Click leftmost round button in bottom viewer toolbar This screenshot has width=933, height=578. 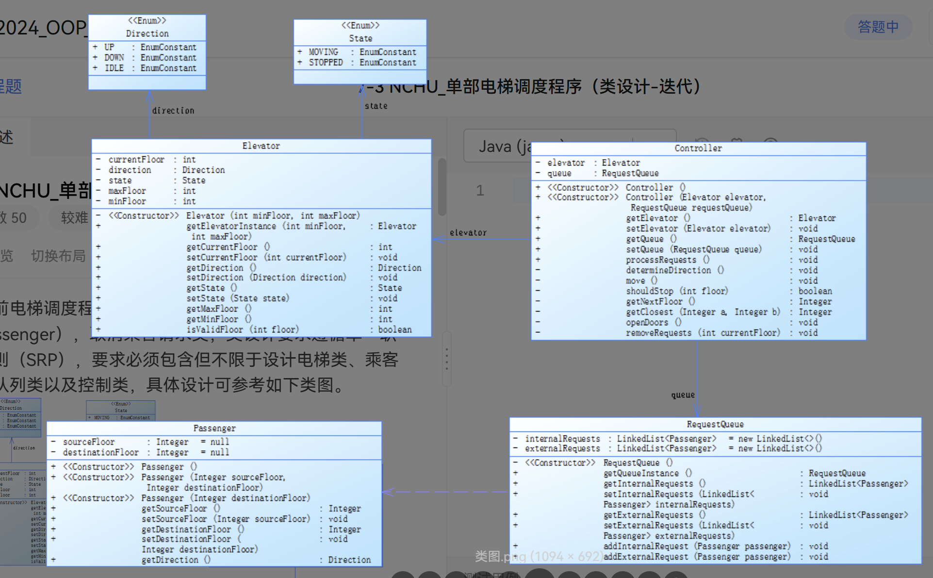click(x=403, y=575)
